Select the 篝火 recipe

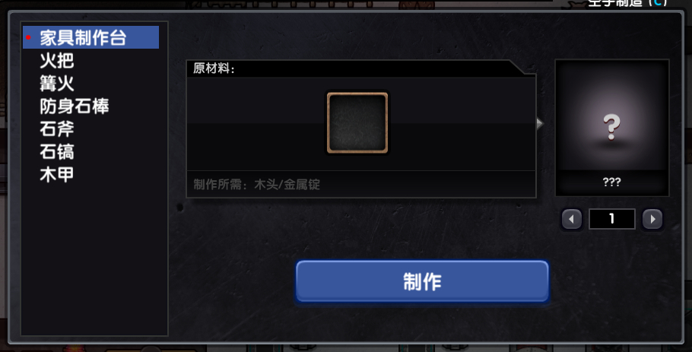[56, 84]
